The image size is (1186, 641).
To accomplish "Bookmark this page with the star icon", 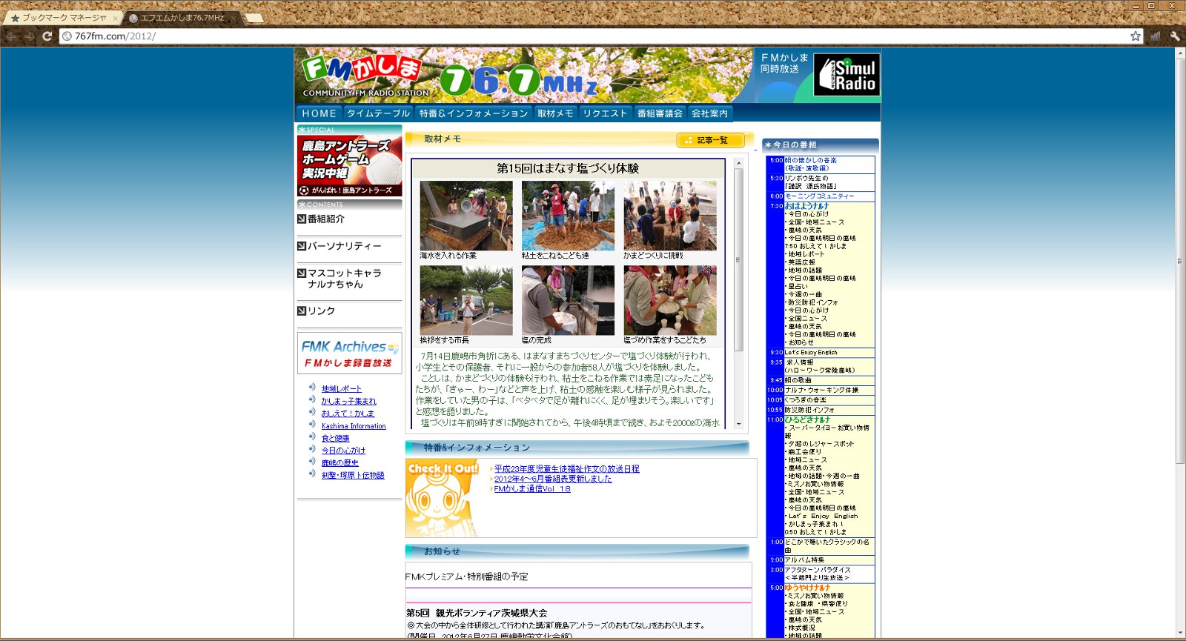I will point(1135,36).
